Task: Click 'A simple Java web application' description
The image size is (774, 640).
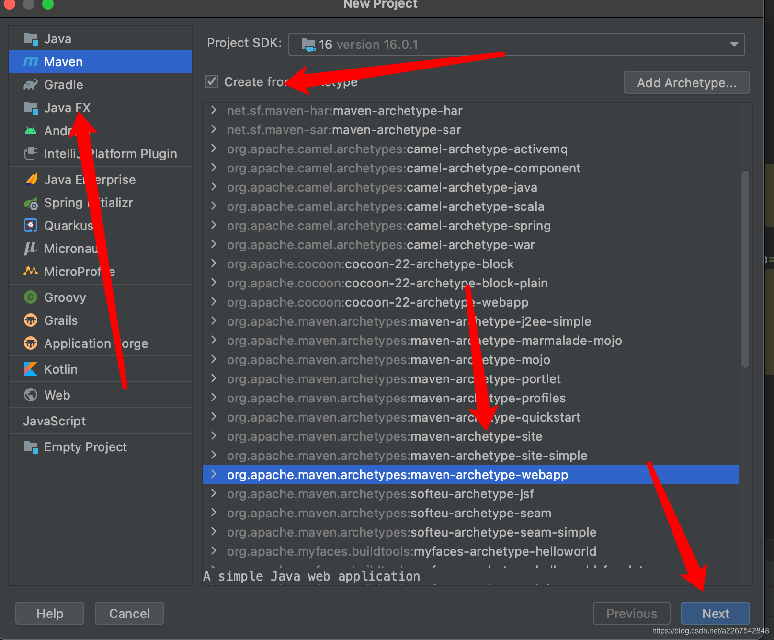Action: [312, 576]
